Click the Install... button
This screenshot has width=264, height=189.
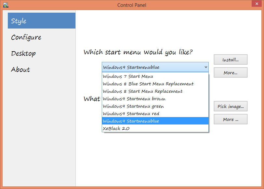[231, 60]
